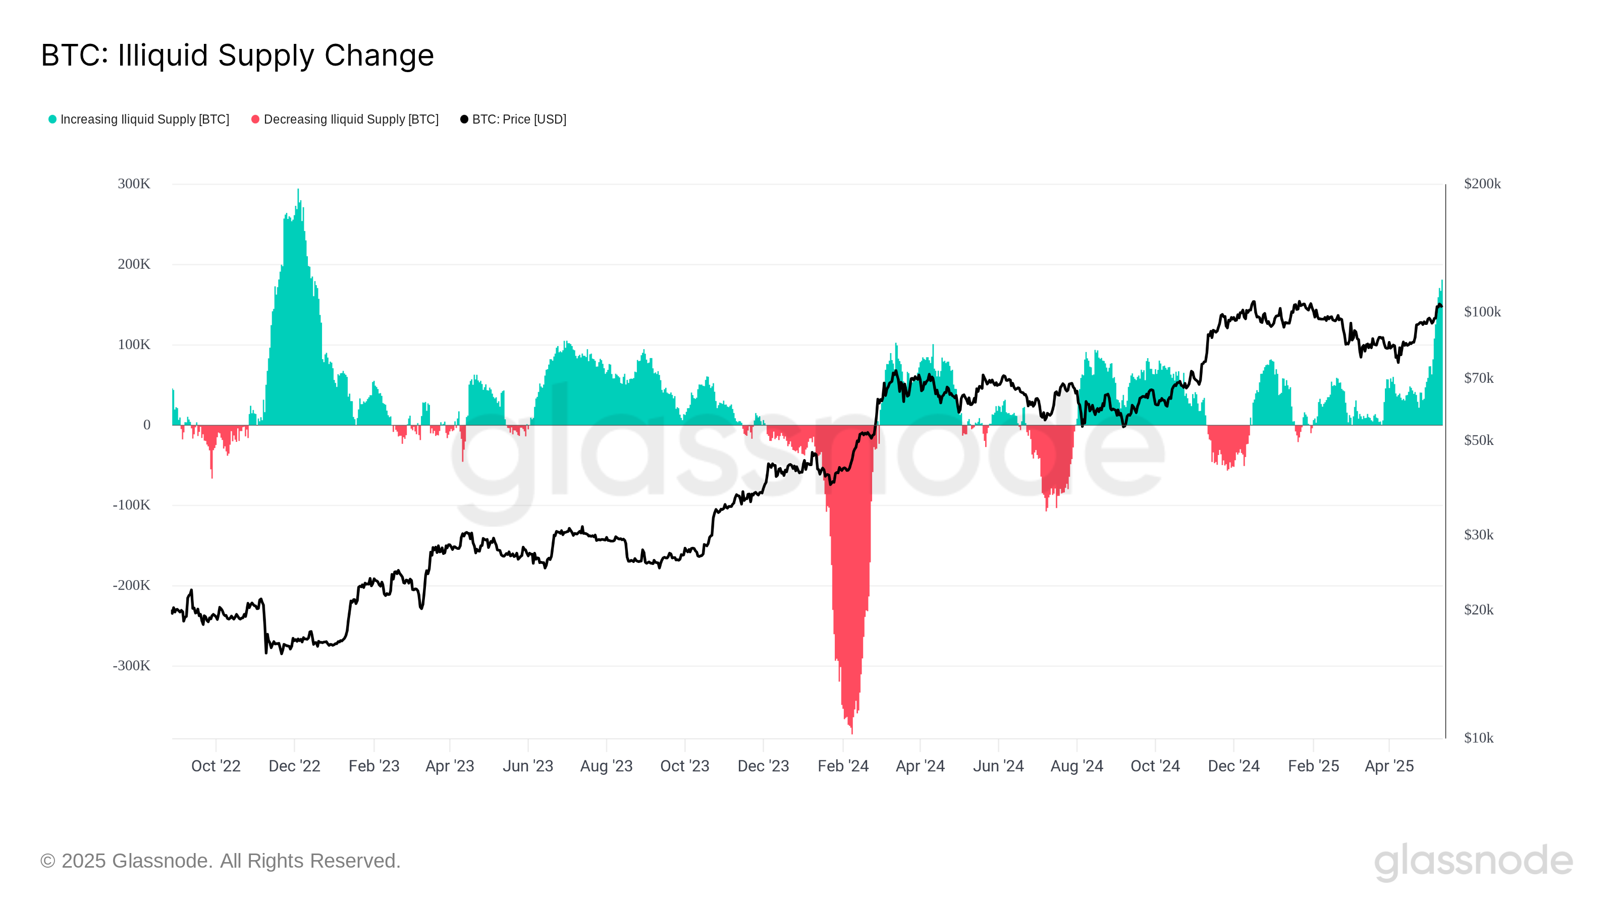This screenshot has width=1615, height=908.
Task: Click the Dec '24 date axis label
Action: tap(1233, 766)
